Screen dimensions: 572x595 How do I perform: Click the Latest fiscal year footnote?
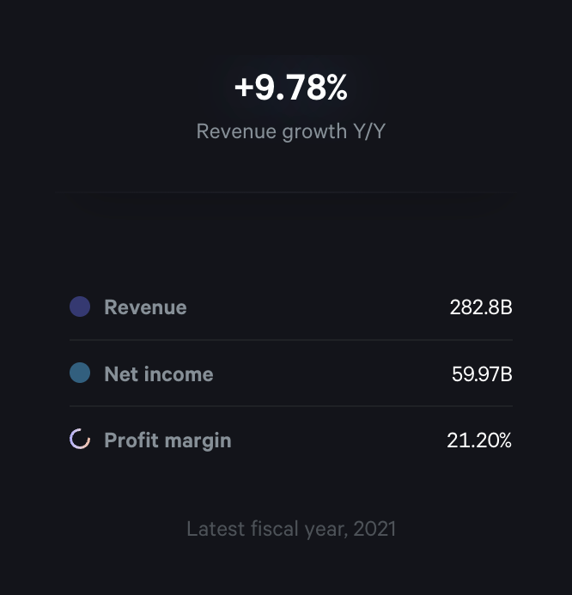tap(291, 528)
